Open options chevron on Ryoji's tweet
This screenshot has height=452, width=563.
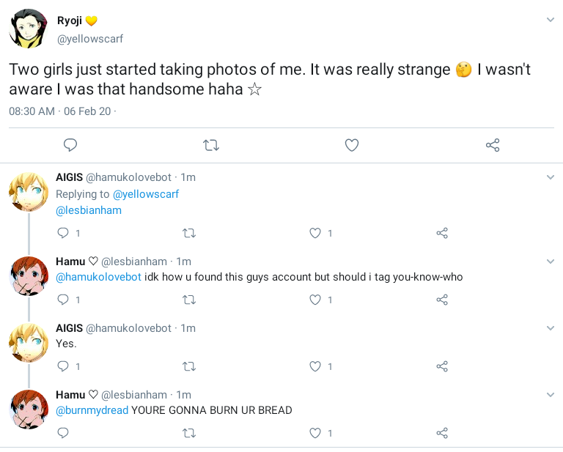pos(551,20)
